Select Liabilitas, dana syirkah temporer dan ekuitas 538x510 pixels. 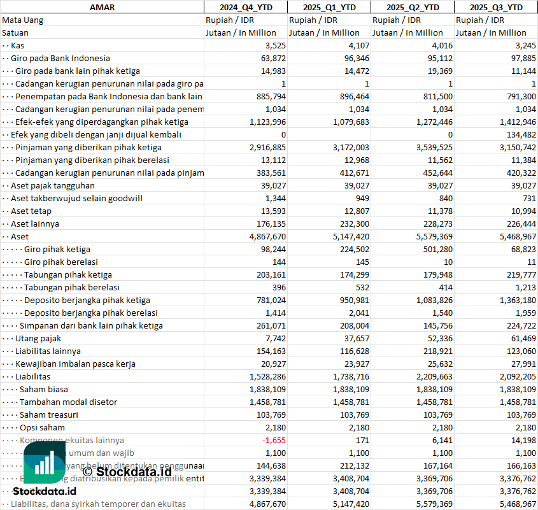point(98,504)
